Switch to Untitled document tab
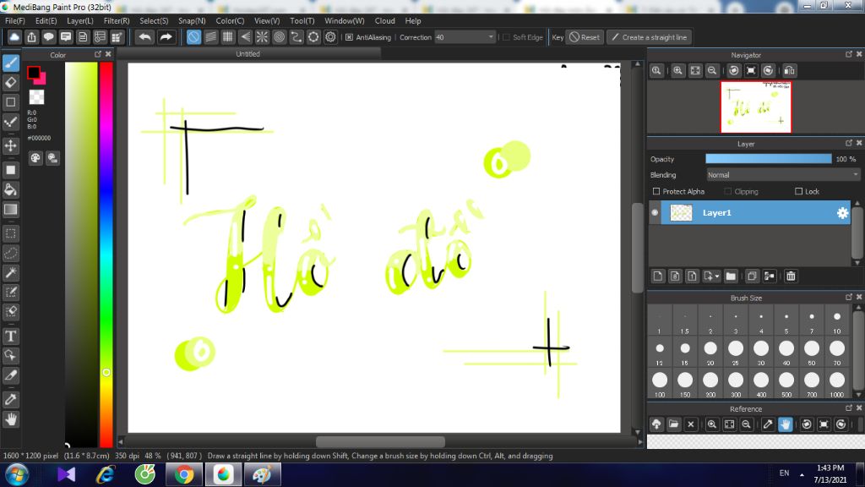 248,54
